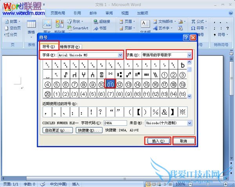This screenshot has height=187, width=235.
Task: Click zoom in plus button
Action: (226, 184)
